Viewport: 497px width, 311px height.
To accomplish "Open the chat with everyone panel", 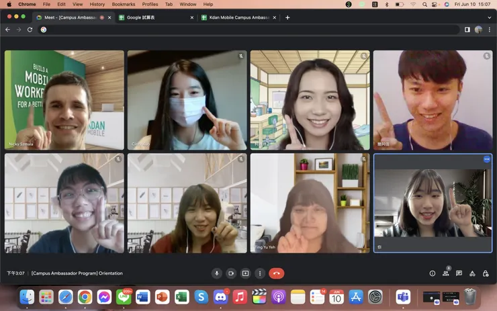I will coord(459,273).
